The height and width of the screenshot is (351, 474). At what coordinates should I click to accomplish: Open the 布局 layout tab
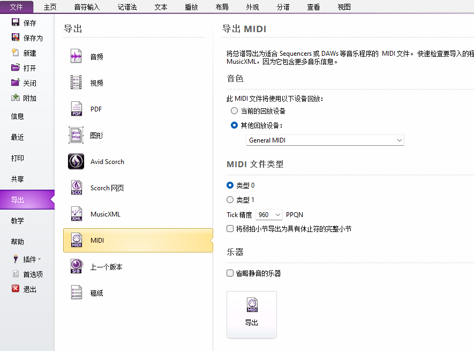click(x=222, y=7)
